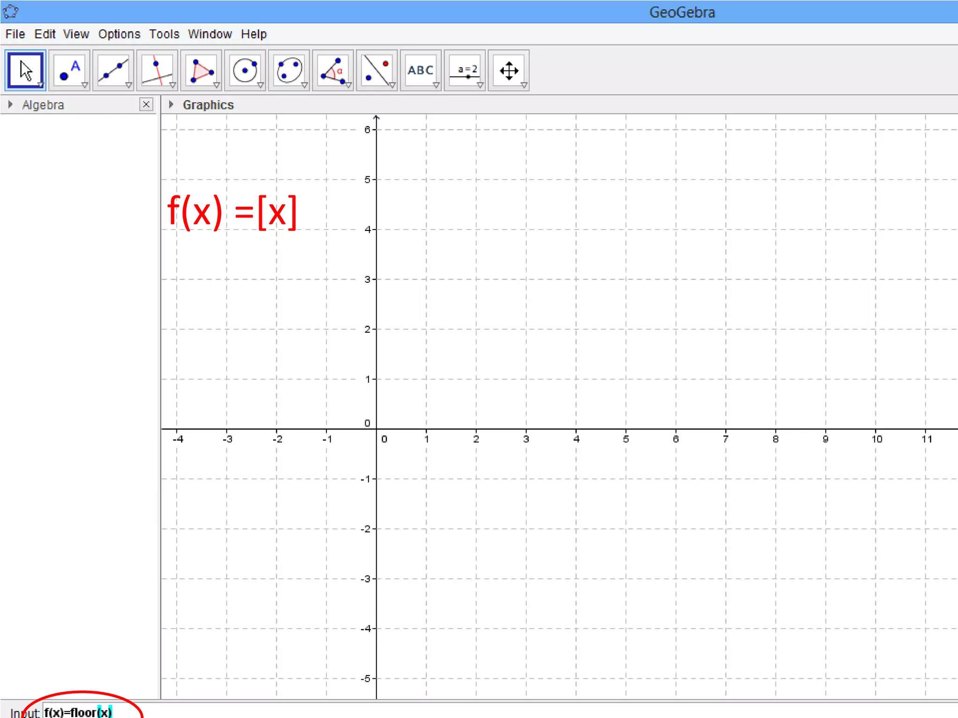Click the ABC Insert Text tool
The width and height of the screenshot is (958, 718).
(x=421, y=71)
